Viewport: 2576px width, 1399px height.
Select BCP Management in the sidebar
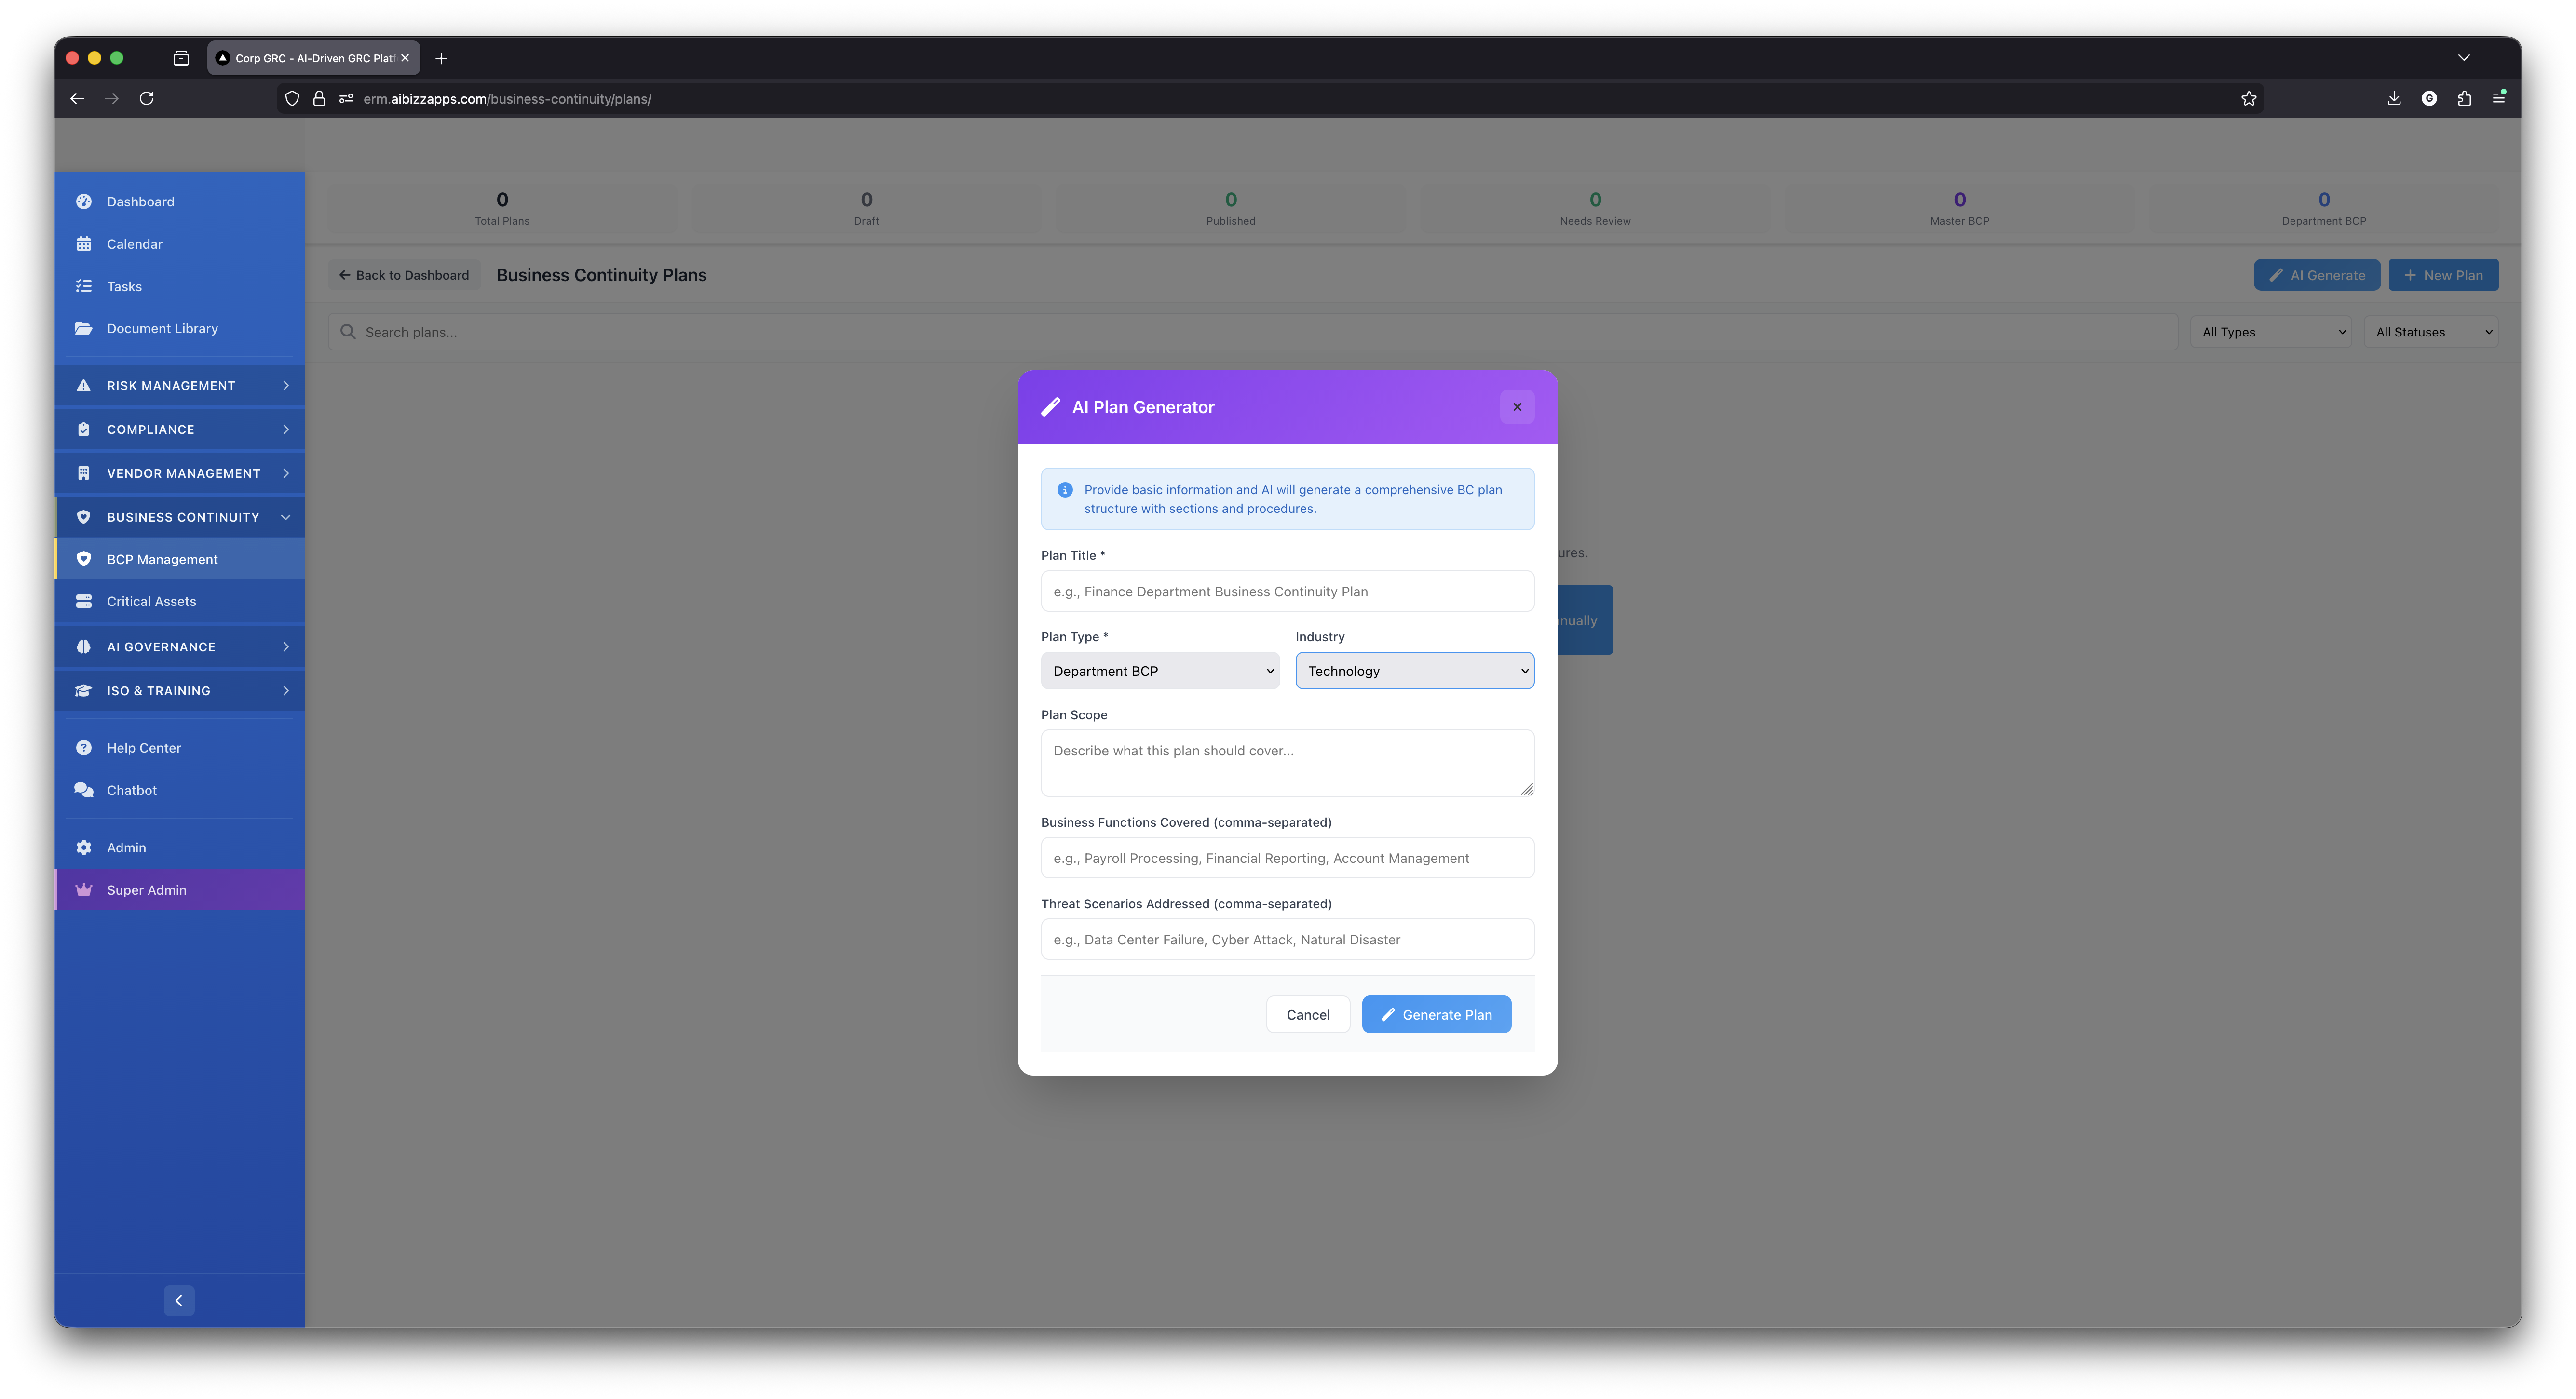coord(161,559)
